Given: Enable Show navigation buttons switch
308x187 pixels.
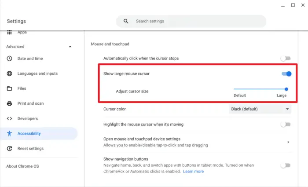Looking at the screenshot, I should coord(286,165).
